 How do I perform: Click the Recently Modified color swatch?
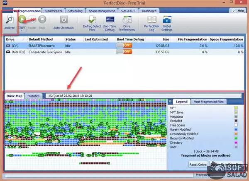click(236, 138)
